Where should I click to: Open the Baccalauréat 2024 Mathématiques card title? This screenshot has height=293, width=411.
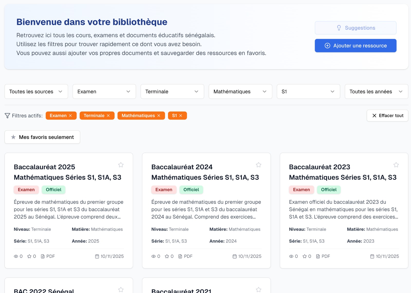205,172
